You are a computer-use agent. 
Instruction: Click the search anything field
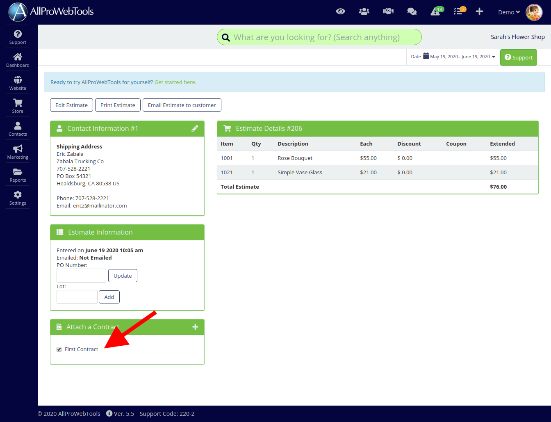[x=319, y=37]
